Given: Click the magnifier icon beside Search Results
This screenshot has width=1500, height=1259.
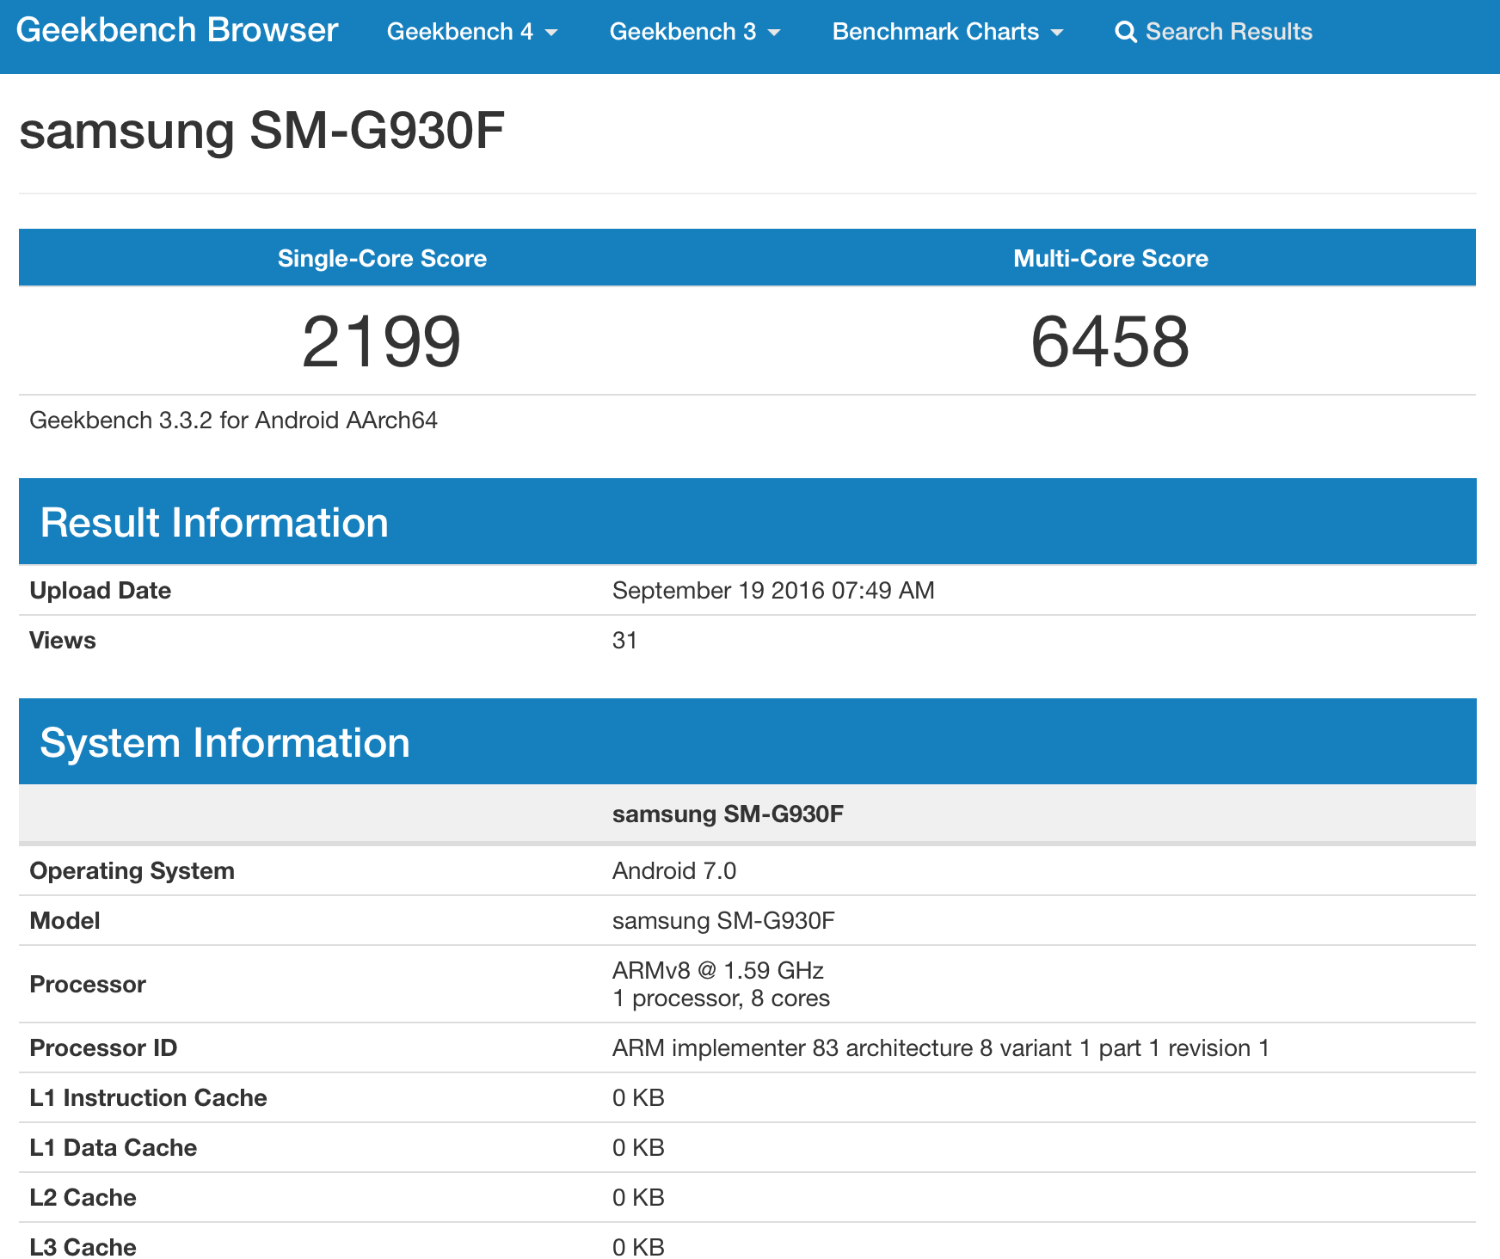Looking at the screenshot, I should 1125,32.
